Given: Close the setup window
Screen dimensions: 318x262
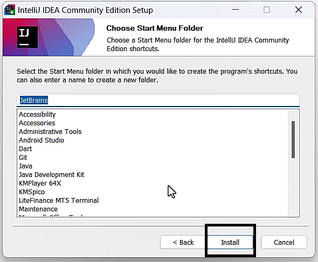Looking at the screenshot, I should point(299,10).
